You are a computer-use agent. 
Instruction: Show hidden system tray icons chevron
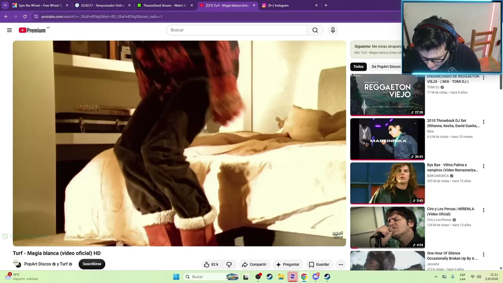pyautogui.click(x=435, y=277)
